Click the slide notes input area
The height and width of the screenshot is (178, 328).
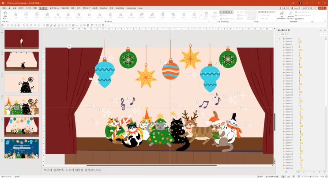158,170
